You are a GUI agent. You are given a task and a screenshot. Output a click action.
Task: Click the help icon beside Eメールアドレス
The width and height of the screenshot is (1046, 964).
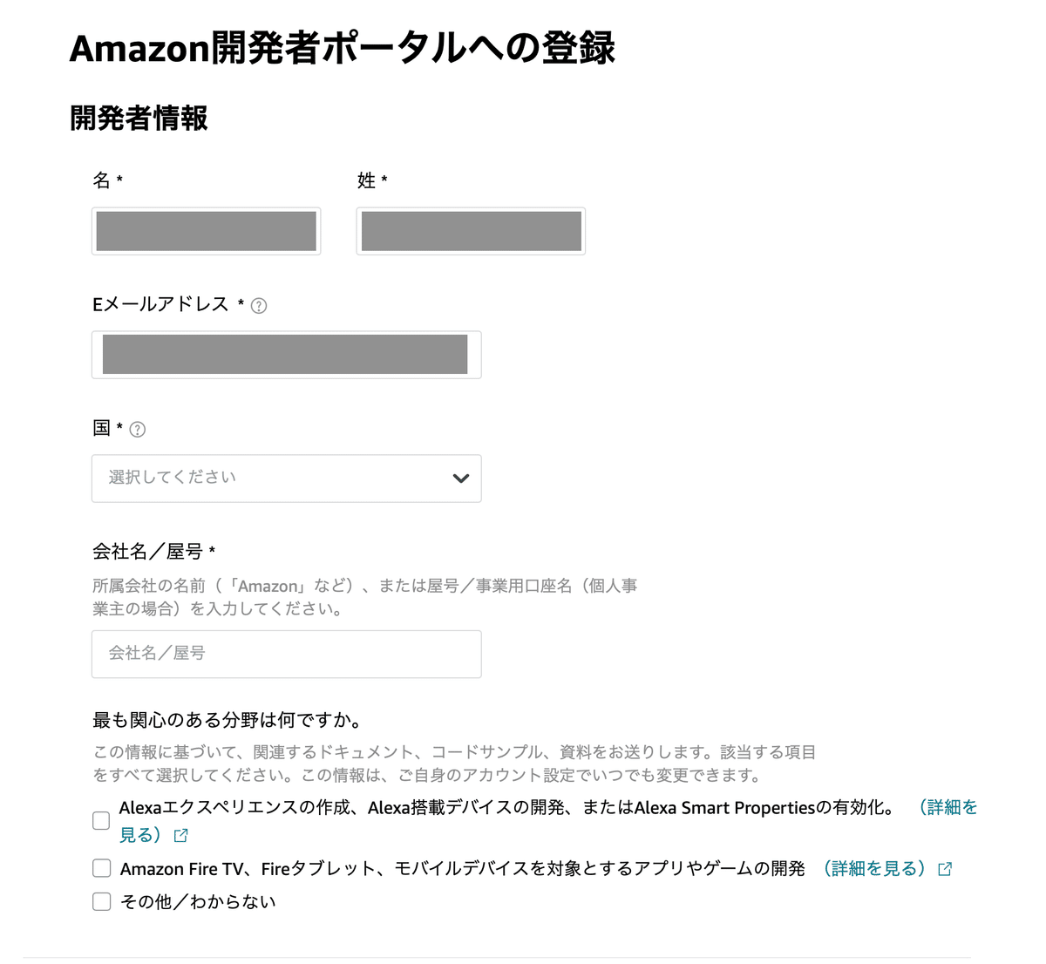259,306
